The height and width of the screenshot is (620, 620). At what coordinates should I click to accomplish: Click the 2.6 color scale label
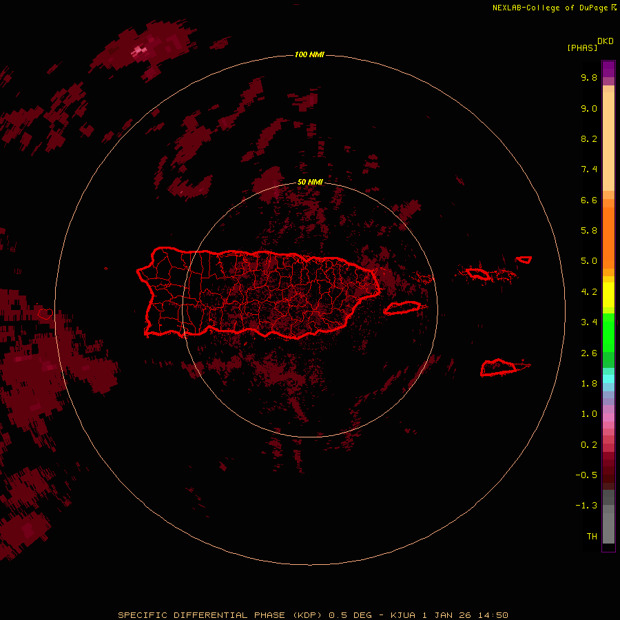click(589, 353)
